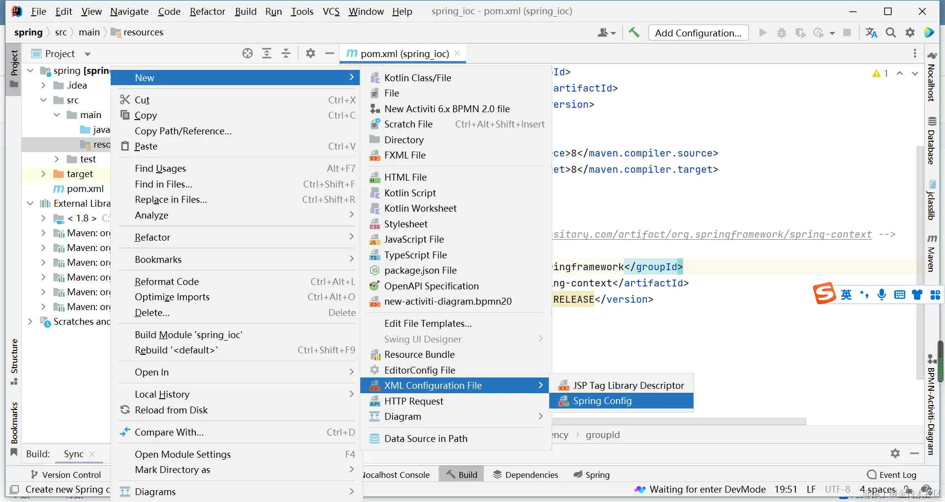Click the user account icon dropdown

pyautogui.click(x=606, y=32)
